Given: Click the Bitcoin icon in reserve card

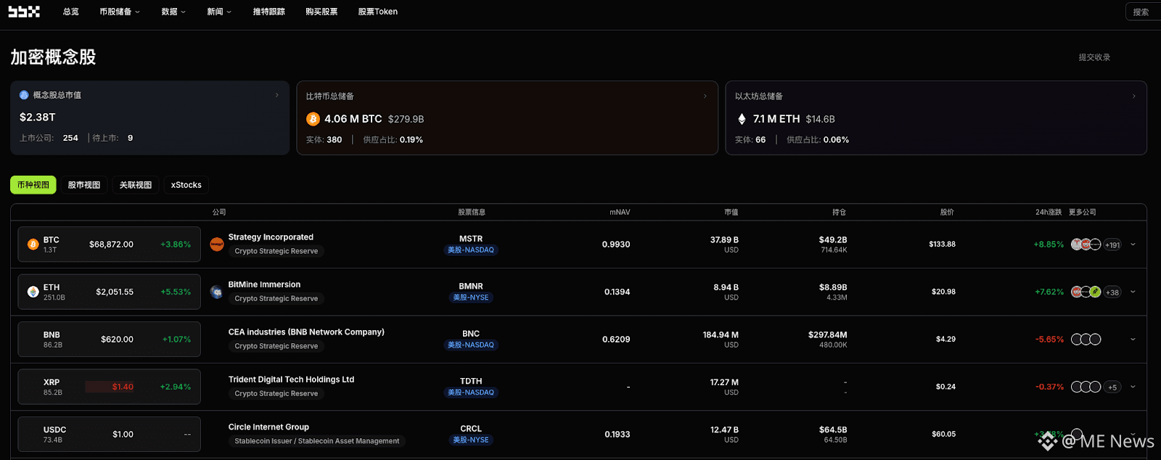Looking at the screenshot, I should 313,119.
